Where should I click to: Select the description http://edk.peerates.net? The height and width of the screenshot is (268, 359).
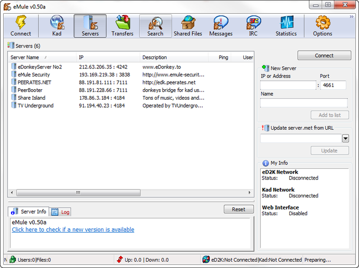pyautogui.click(x=169, y=82)
